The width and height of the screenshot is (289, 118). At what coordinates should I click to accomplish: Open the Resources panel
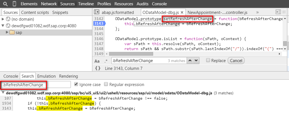[124, 4]
